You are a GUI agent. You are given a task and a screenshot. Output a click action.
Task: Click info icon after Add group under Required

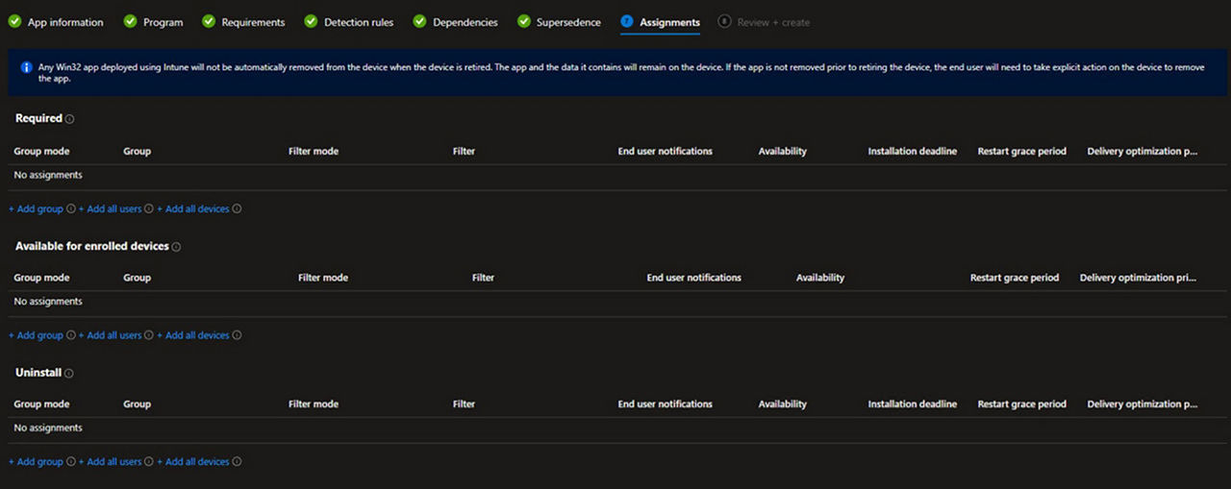(71, 208)
